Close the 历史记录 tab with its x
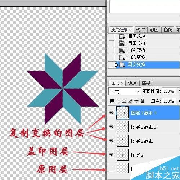Viewport: 180px width, 180px height. (130, 30)
